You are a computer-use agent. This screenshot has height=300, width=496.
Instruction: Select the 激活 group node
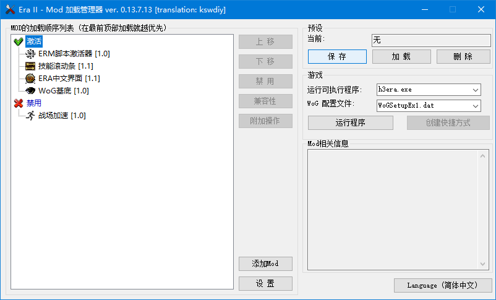[x=34, y=41]
